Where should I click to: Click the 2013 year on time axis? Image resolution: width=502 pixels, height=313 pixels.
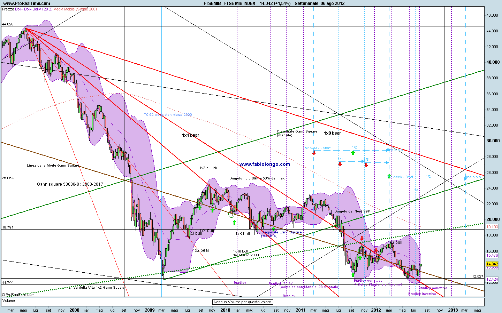453,310
